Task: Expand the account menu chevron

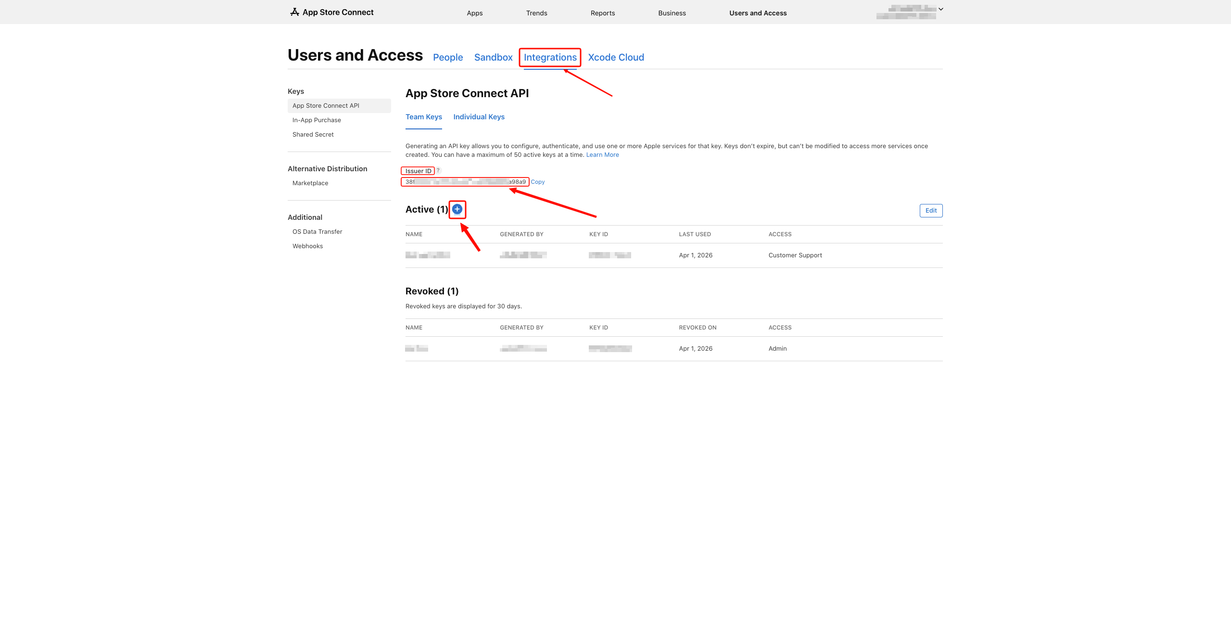Action: [x=941, y=9]
